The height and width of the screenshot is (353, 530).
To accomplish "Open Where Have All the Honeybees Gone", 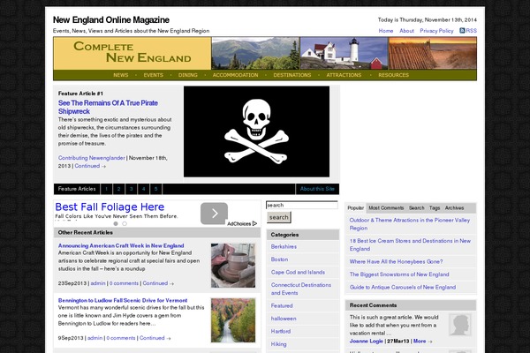I will pos(396,261).
